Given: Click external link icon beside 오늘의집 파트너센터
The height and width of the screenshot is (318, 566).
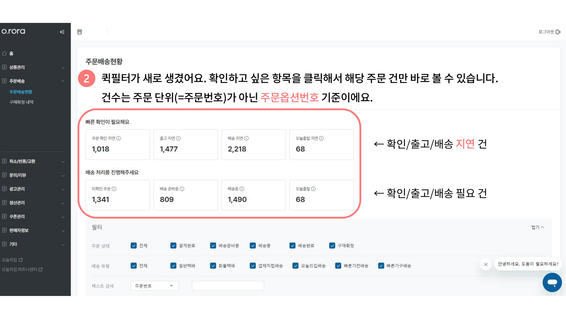Looking at the screenshot, I should pos(40,269).
